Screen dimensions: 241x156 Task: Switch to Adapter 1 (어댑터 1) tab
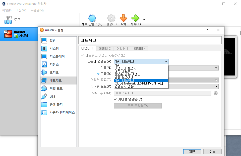coord(87,48)
